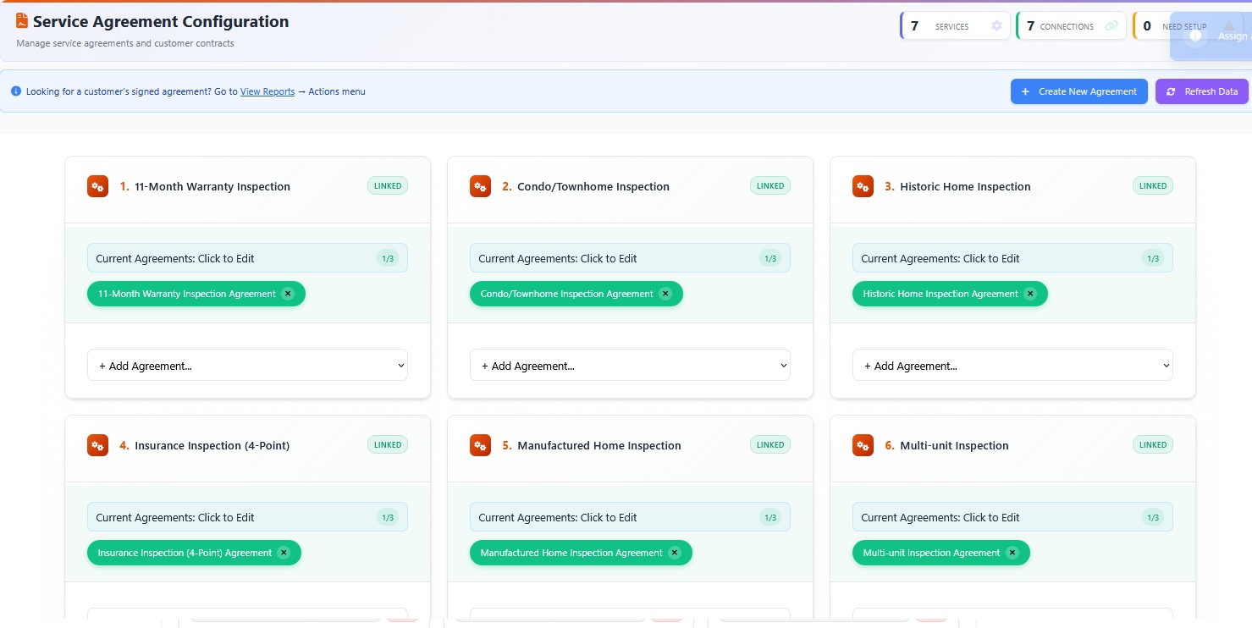Open Add Agreement dropdown for Condo/Townhome

630,366
